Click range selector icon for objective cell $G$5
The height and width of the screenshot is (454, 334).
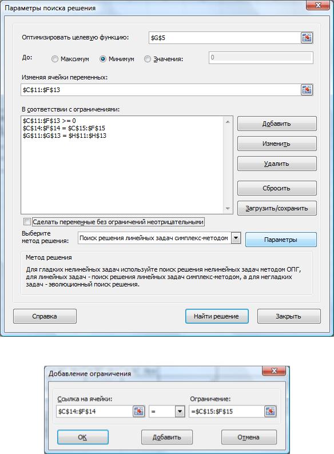click(307, 38)
